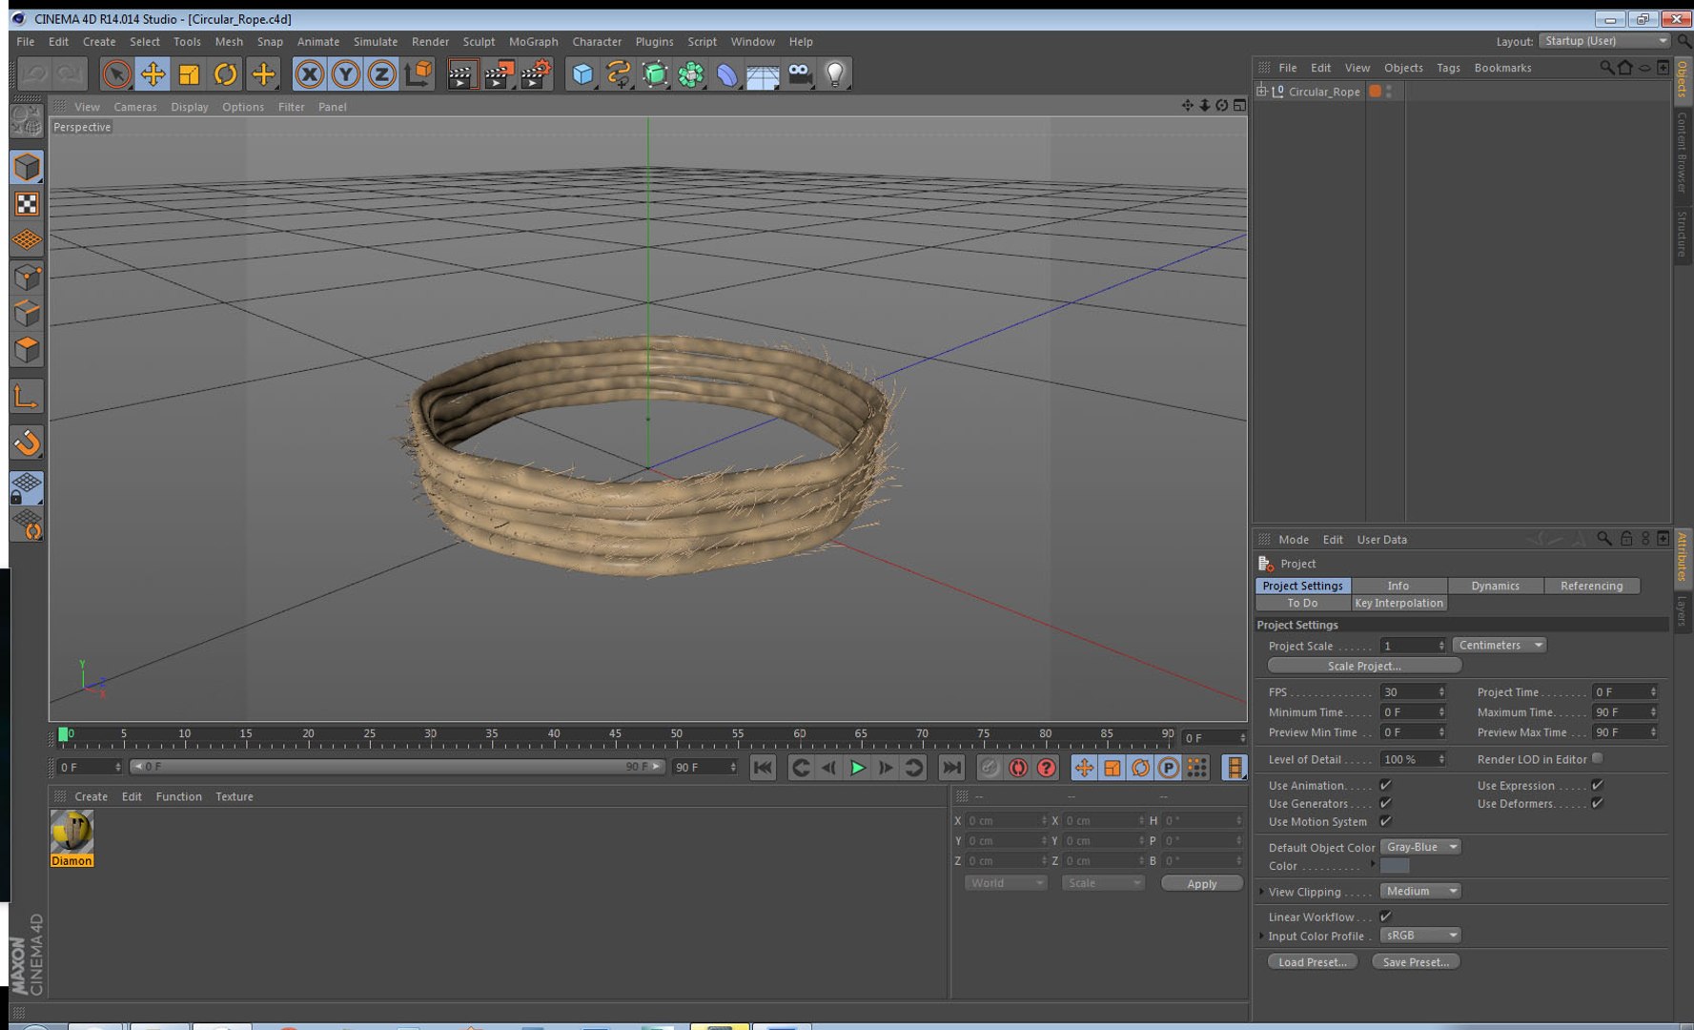This screenshot has height=1030, width=1694.
Task: Select the Rotate tool in top toolbar
Action: pyautogui.click(x=225, y=74)
